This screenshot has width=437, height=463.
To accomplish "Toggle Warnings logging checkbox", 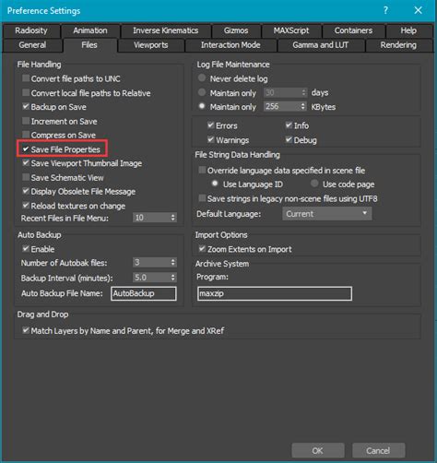I will [x=211, y=139].
